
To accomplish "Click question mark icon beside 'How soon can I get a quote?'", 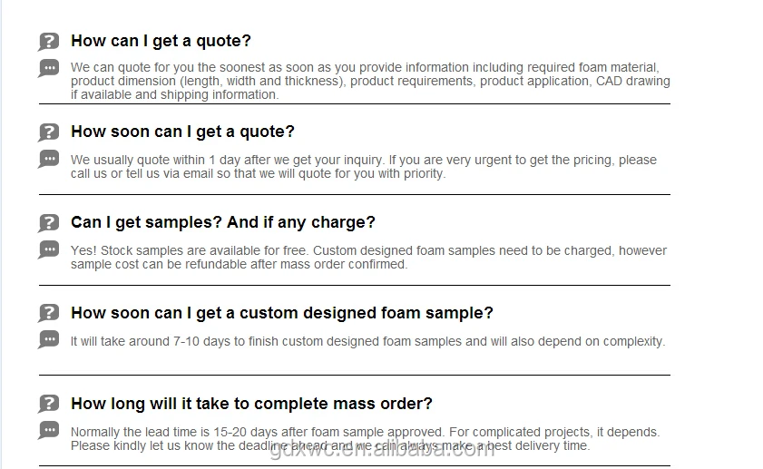I will click(49, 132).
